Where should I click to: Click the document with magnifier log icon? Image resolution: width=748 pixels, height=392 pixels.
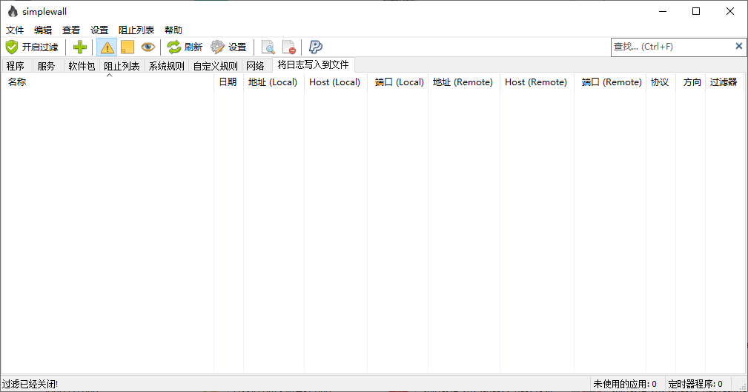tap(268, 47)
